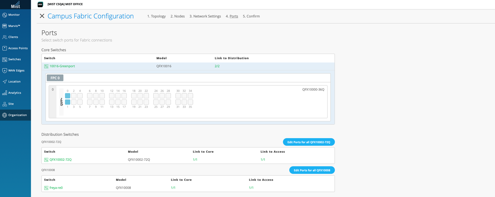Viewport: 495px width, 197px height.
Task: Close the Campus Fabric Configuration wizard
Action: 42,16
